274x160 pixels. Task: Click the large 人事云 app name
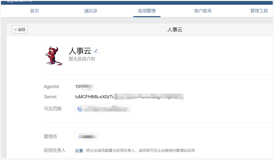(x=80, y=51)
